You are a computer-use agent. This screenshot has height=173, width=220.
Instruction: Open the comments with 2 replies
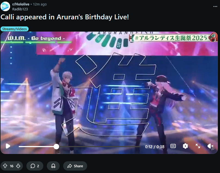pyautogui.click(x=35, y=166)
